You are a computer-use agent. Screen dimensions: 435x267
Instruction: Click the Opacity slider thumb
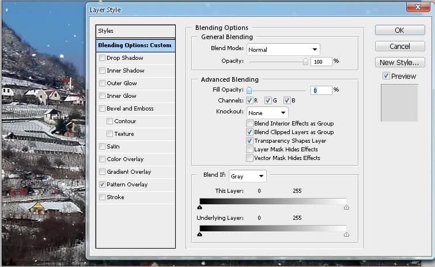tap(305, 62)
